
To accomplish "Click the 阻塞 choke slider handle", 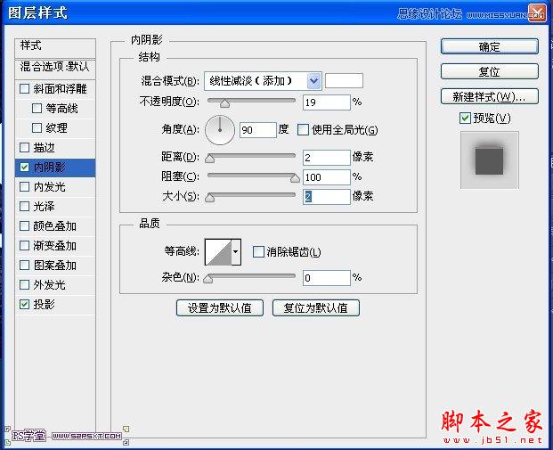I will coord(295,178).
